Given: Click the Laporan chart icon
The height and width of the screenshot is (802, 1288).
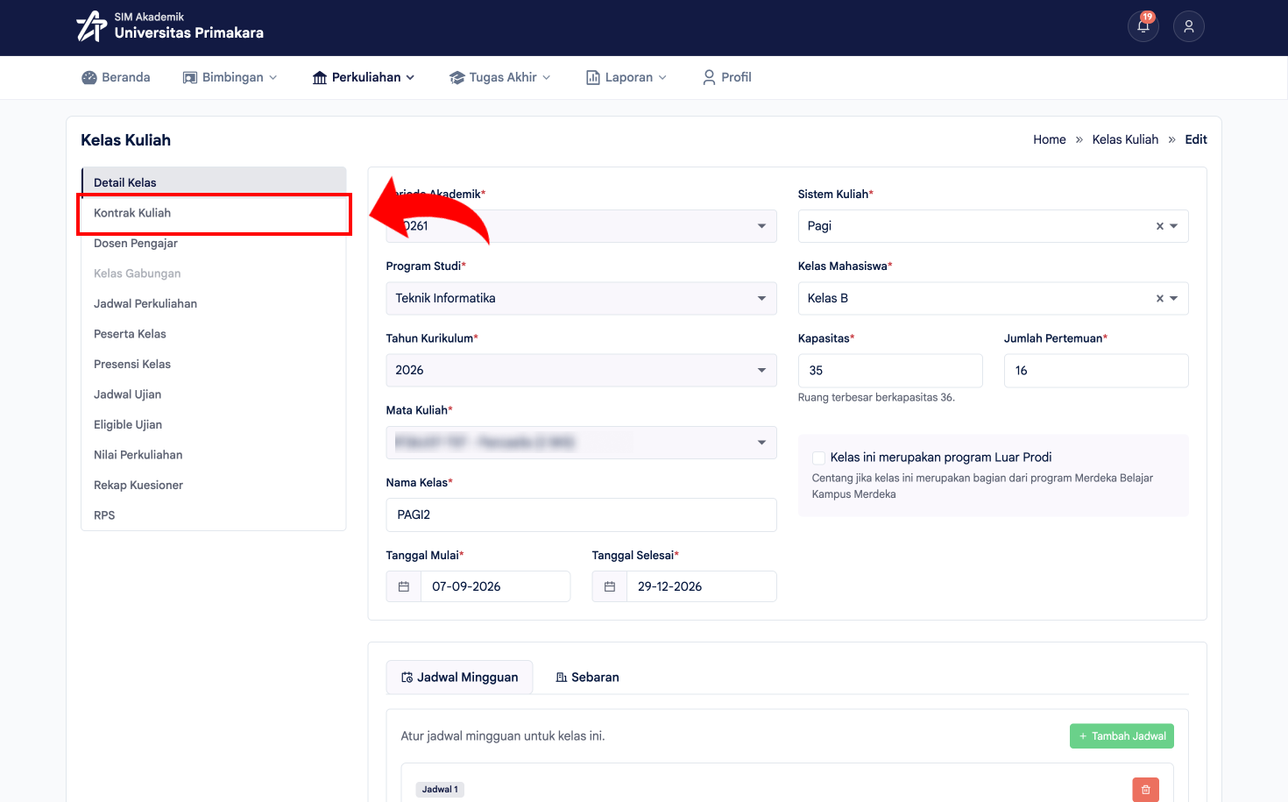Looking at the screenshot, I should [x=593, y=77].
